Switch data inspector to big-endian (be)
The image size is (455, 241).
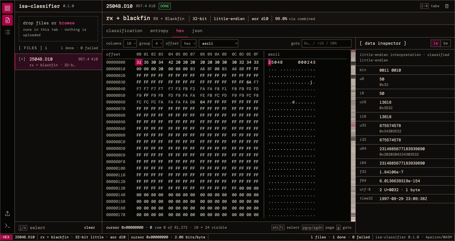pos(446,44)
